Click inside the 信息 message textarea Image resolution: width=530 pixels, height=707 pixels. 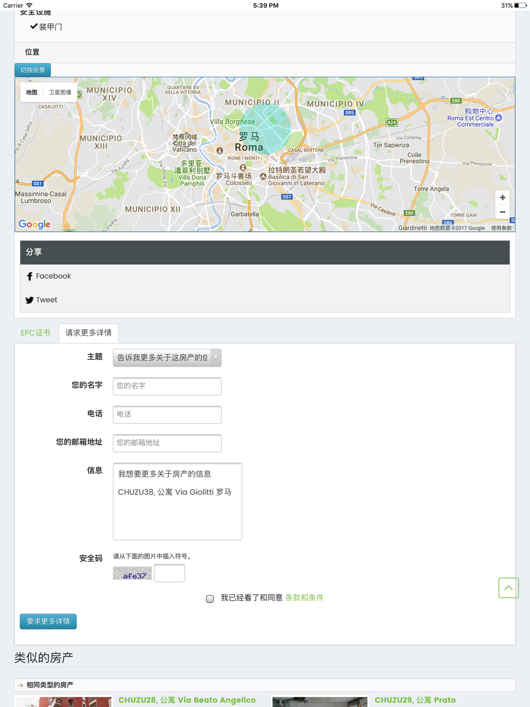coord(178,501)
